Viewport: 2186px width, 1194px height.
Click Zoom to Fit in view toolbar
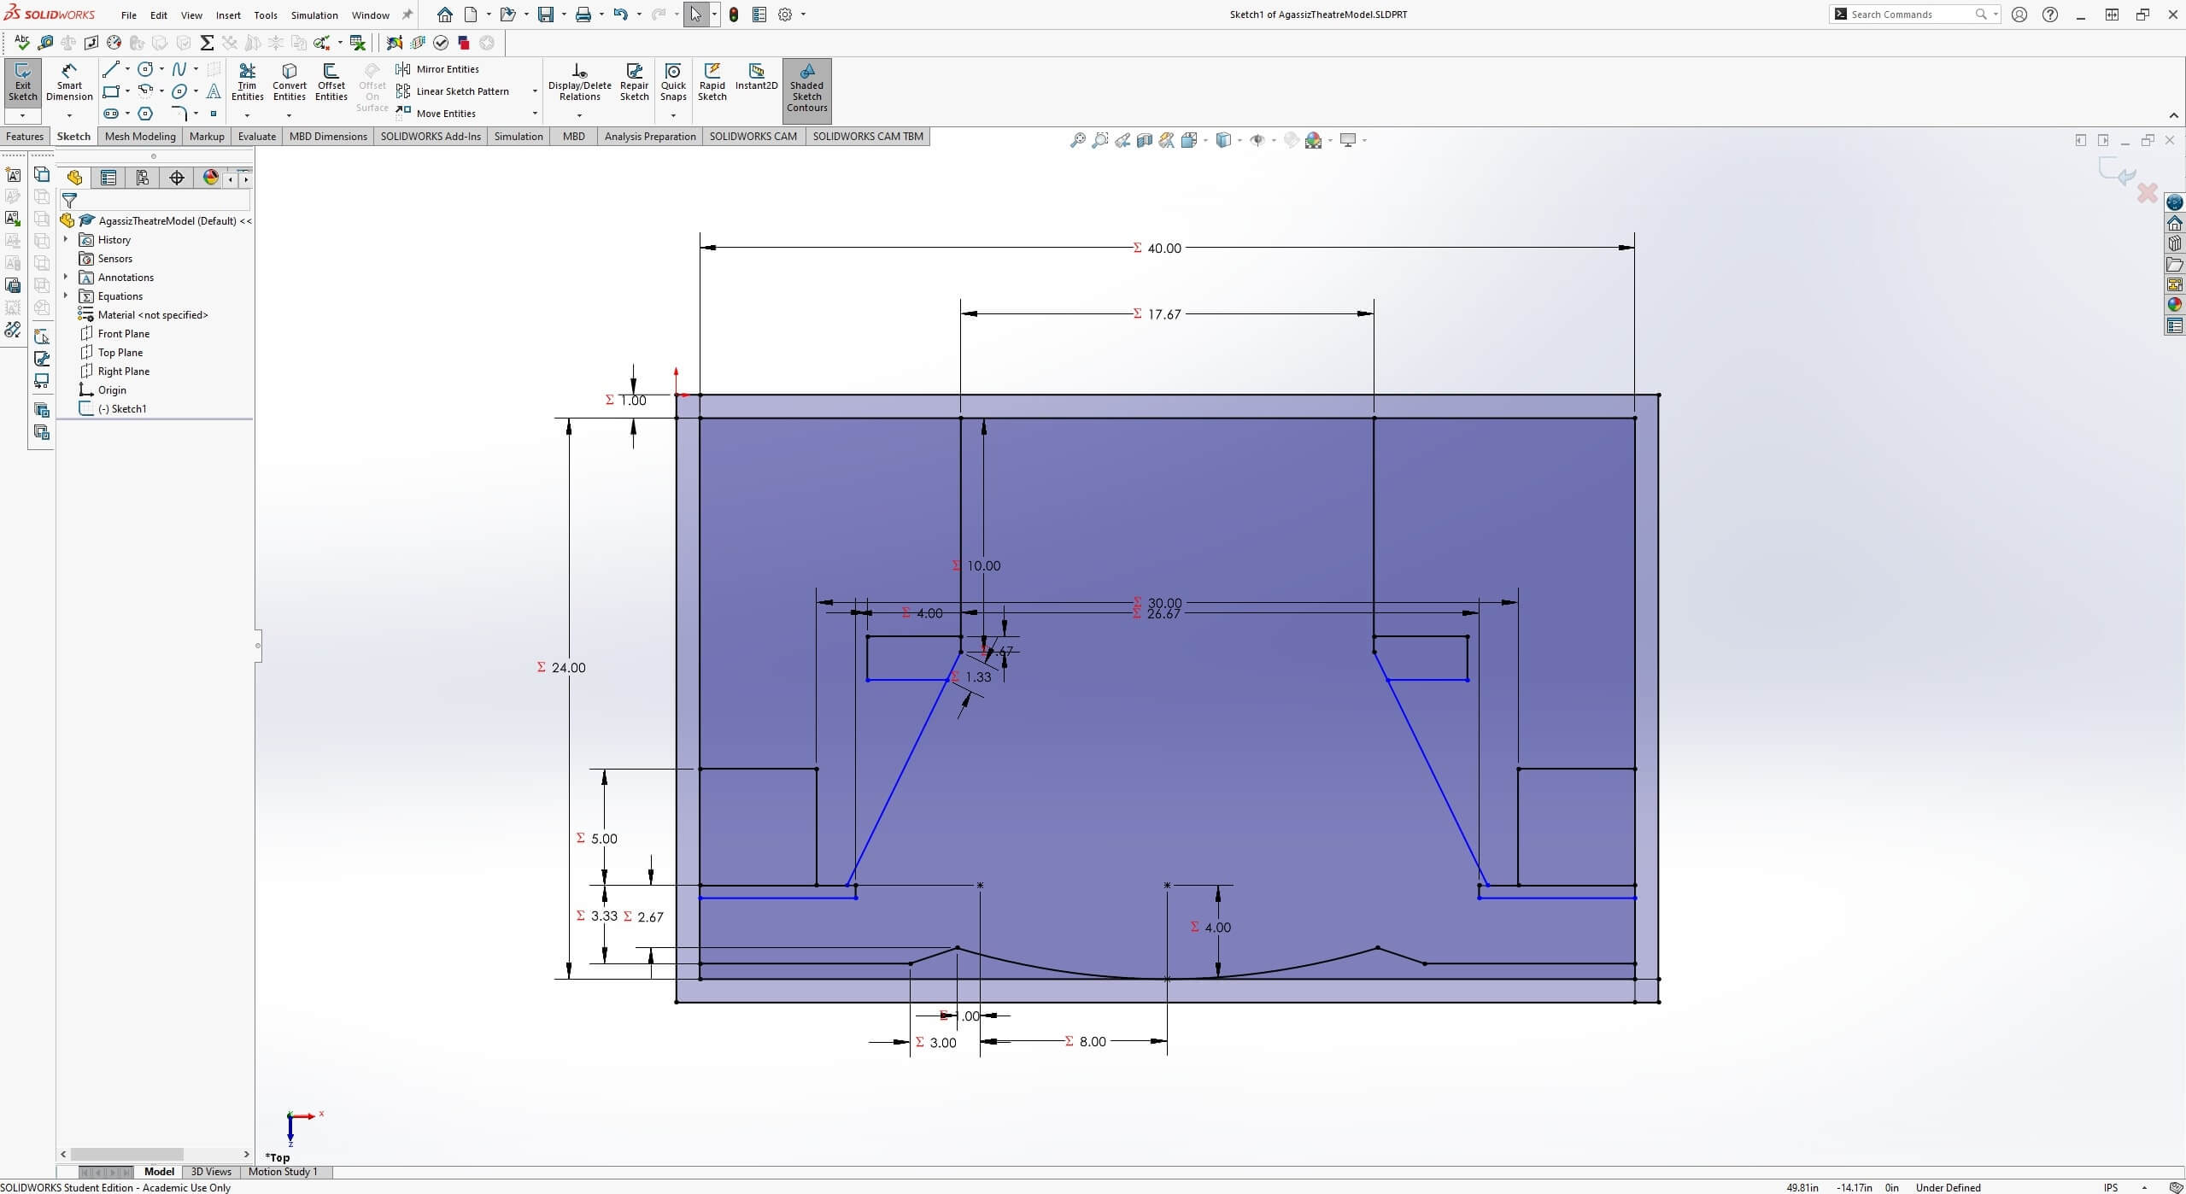(x=1078, y=140)
